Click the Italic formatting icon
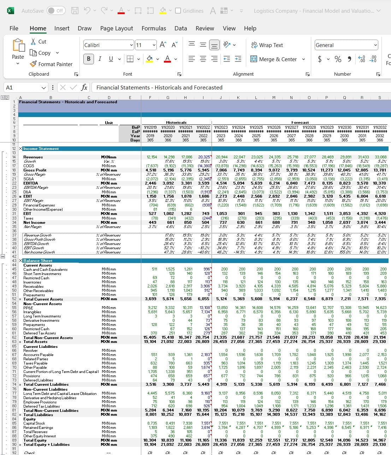391x455 pixels. [100, 59]
